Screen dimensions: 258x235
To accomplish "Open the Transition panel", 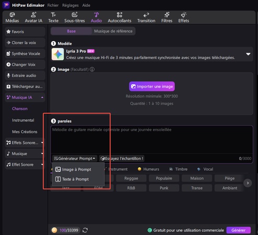I will 146,18.
